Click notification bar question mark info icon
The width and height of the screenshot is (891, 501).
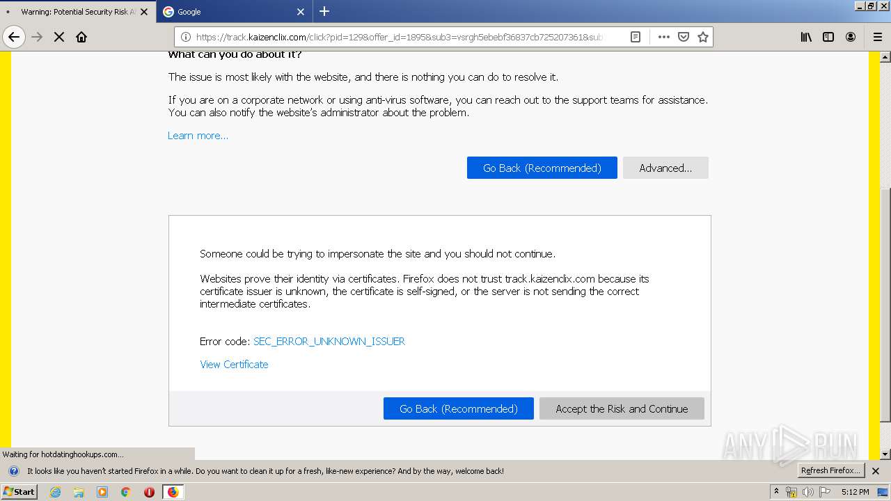point(13,471)
